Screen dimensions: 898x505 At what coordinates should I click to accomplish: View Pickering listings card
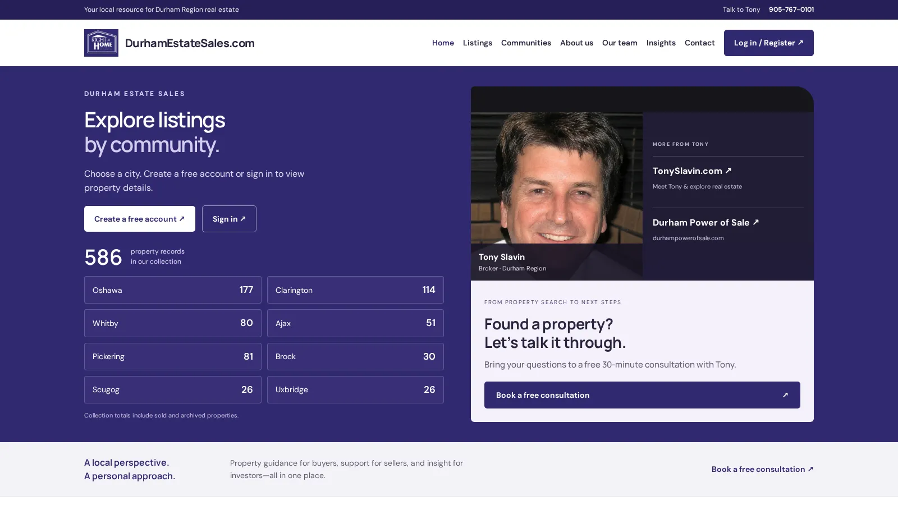(x=173, y=356)
